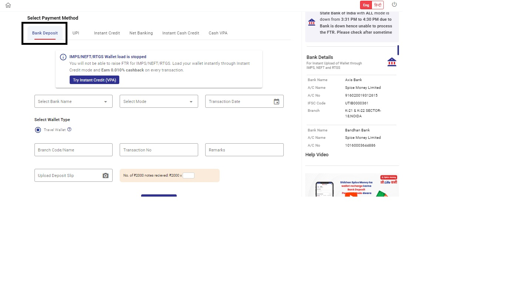Switch language to Hindi

tap(378, 5)
